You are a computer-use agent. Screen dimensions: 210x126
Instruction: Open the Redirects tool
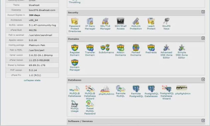point(151,49)
